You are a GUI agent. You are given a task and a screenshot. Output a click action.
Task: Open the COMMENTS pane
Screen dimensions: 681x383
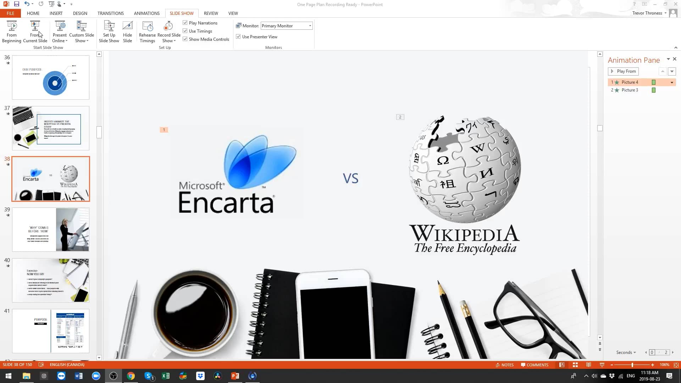[535, 365]
